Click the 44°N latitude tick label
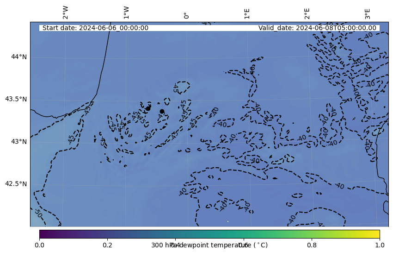Image resolution: width=393 pixels, height=258 pixels. point(19,57)
